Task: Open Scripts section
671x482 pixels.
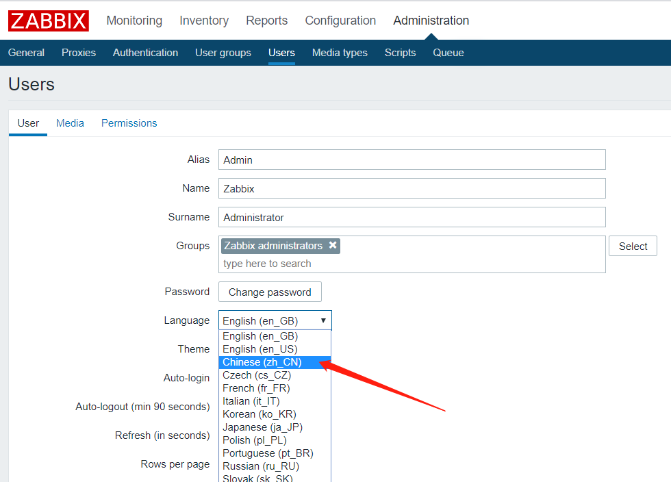Action: 400,53
